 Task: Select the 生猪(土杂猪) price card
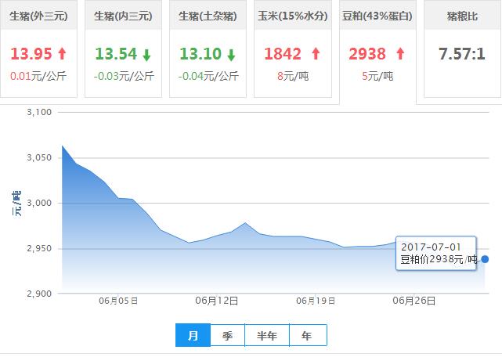[x=208, y=49]
